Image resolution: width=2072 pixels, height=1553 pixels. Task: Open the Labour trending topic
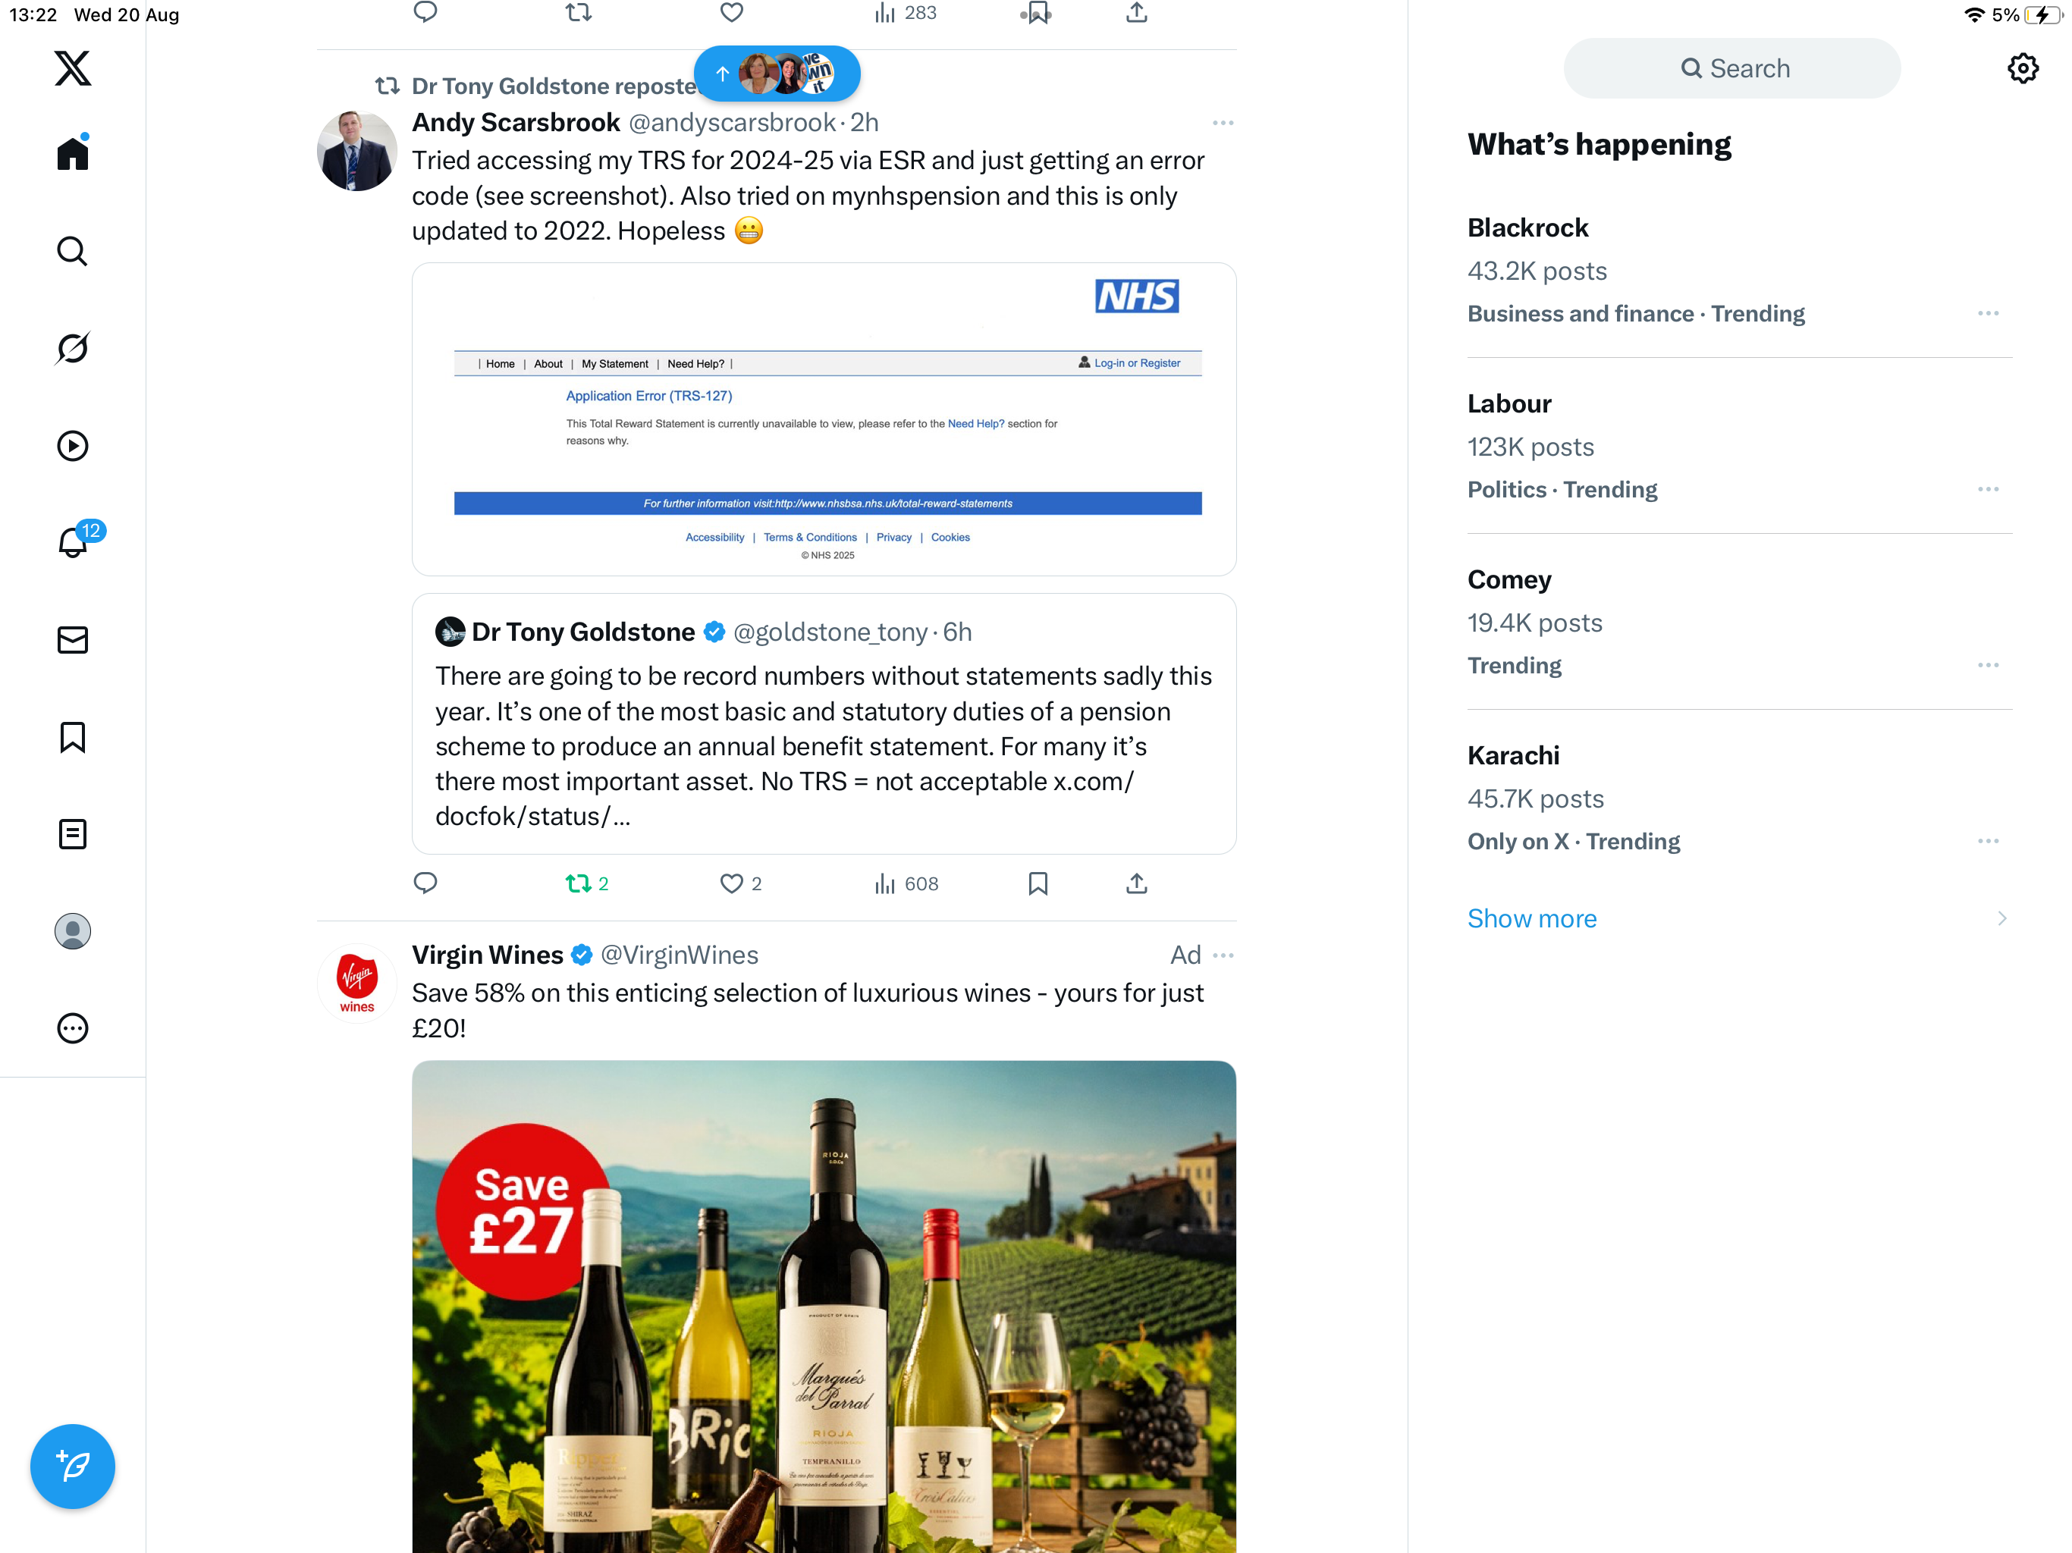point(1509,403)
